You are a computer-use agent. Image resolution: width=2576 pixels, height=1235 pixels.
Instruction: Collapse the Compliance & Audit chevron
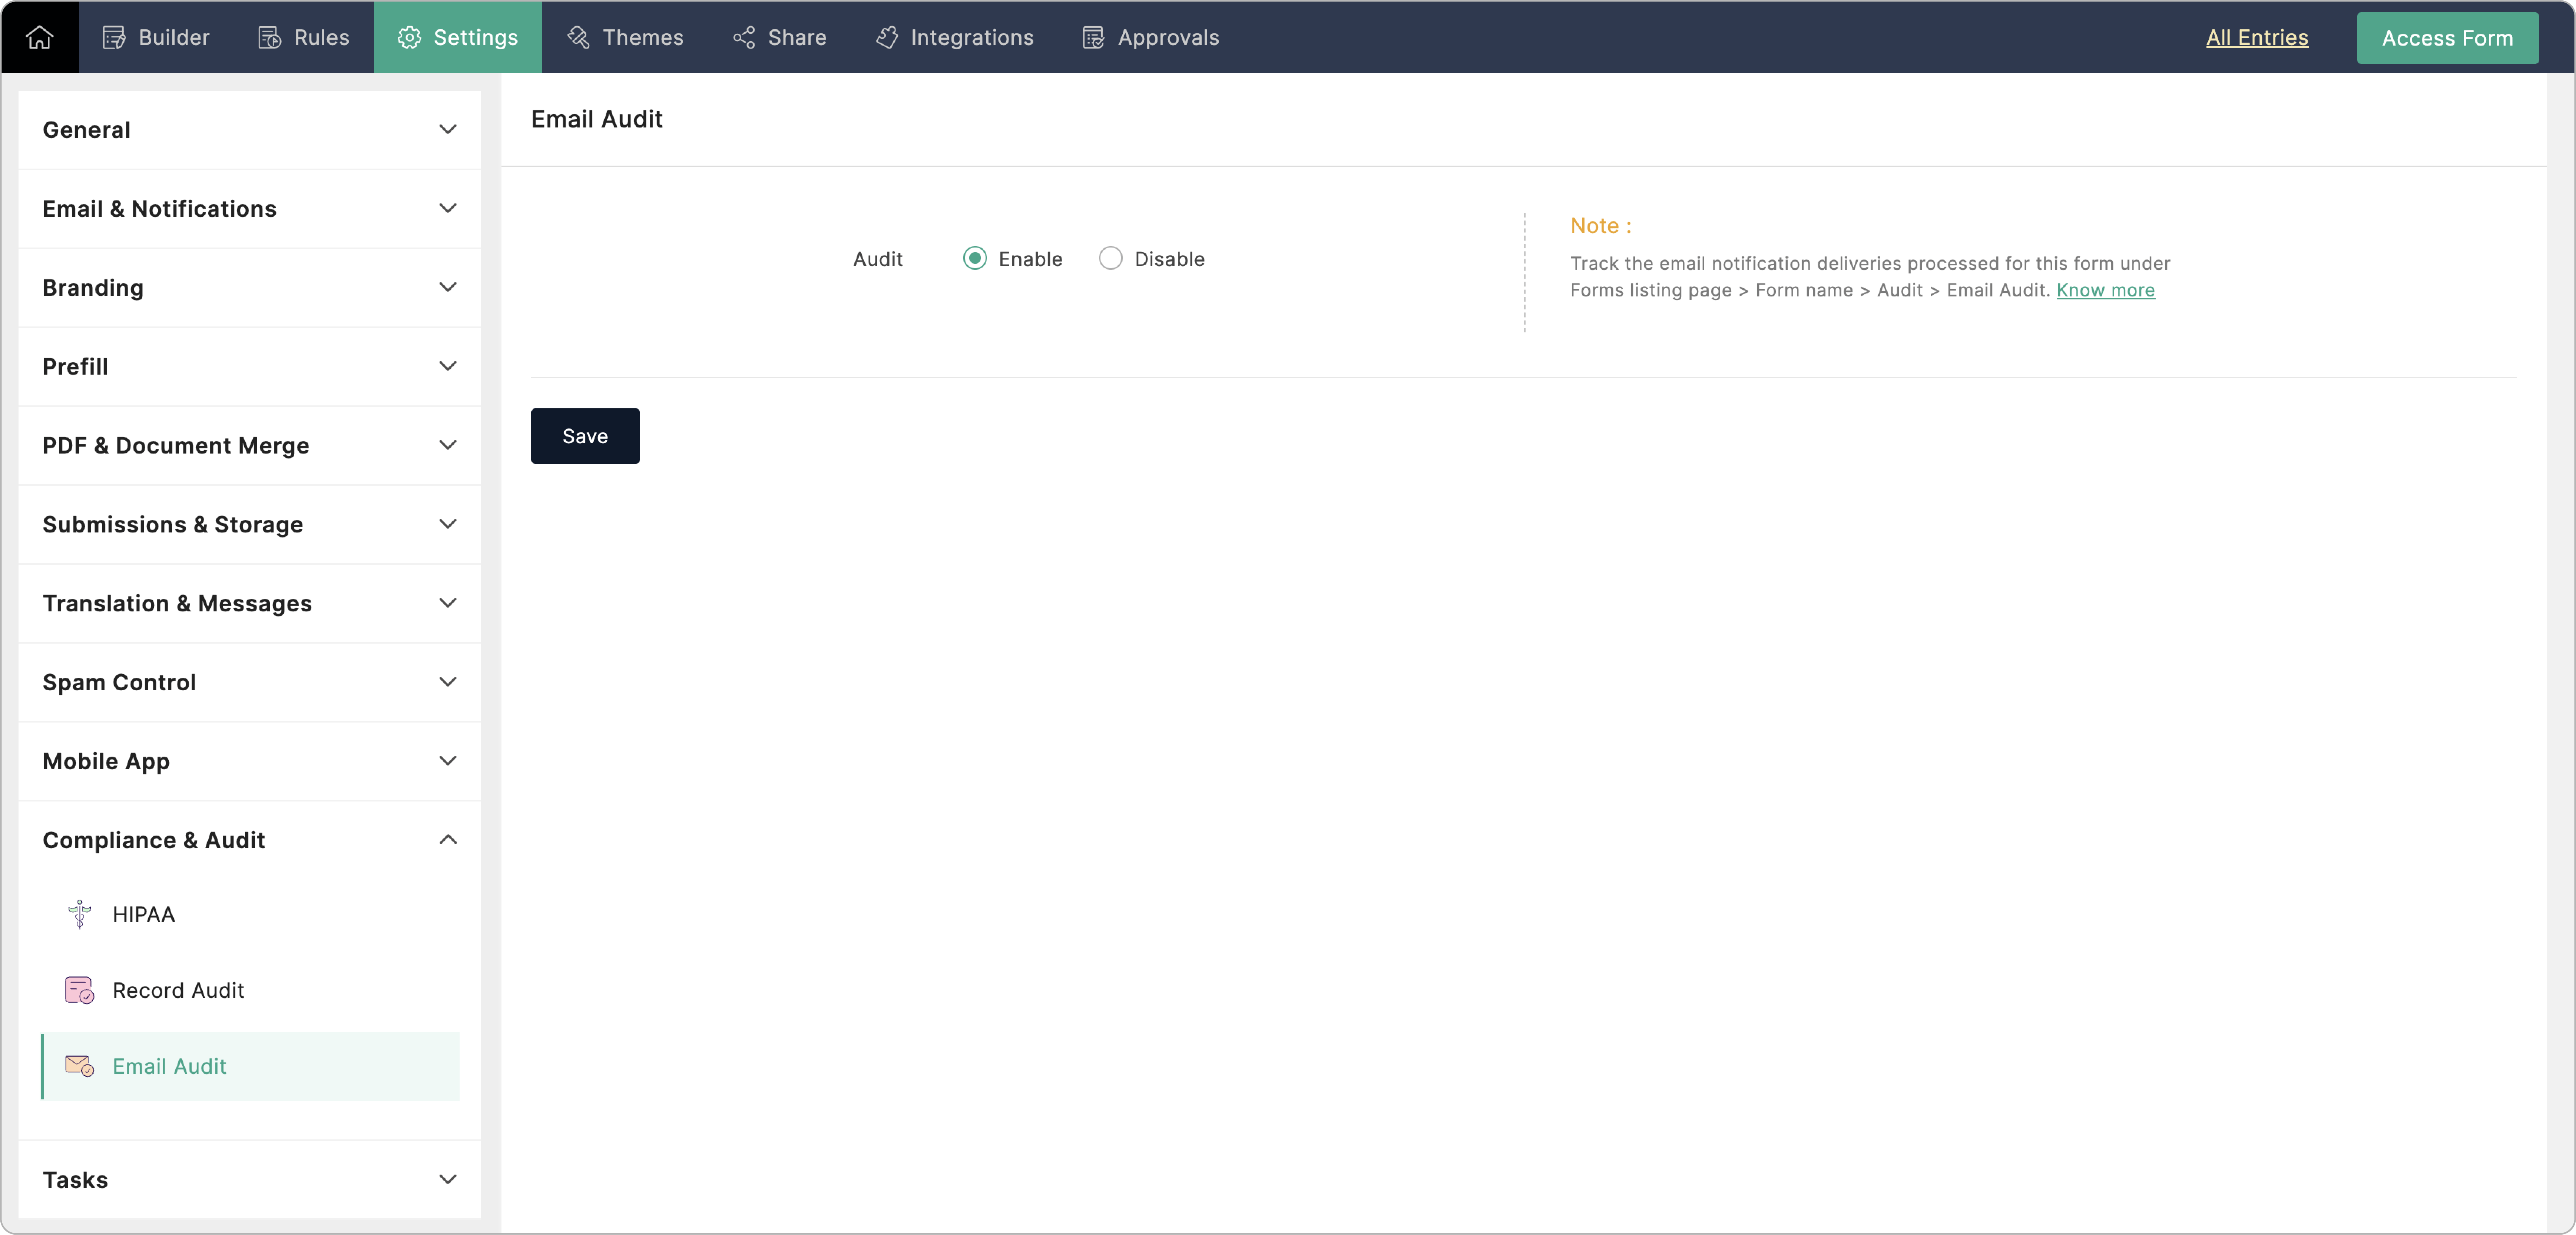point(448,840)
